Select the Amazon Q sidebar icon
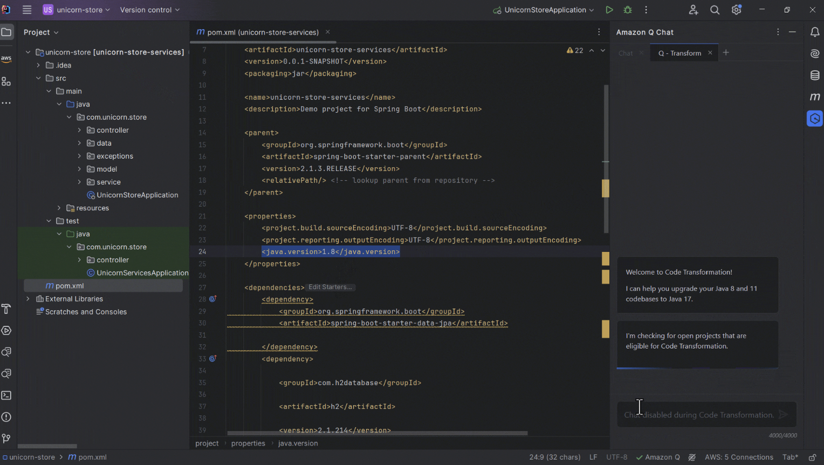Viewport: 824px width, 465px height. pos(815,118)
